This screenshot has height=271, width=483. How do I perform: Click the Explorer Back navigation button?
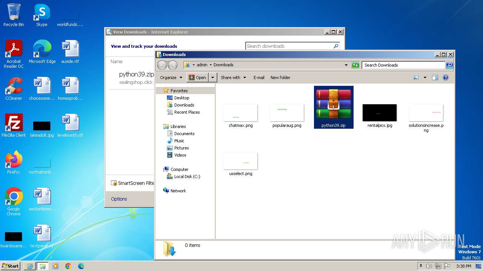[x=162, y=65]
